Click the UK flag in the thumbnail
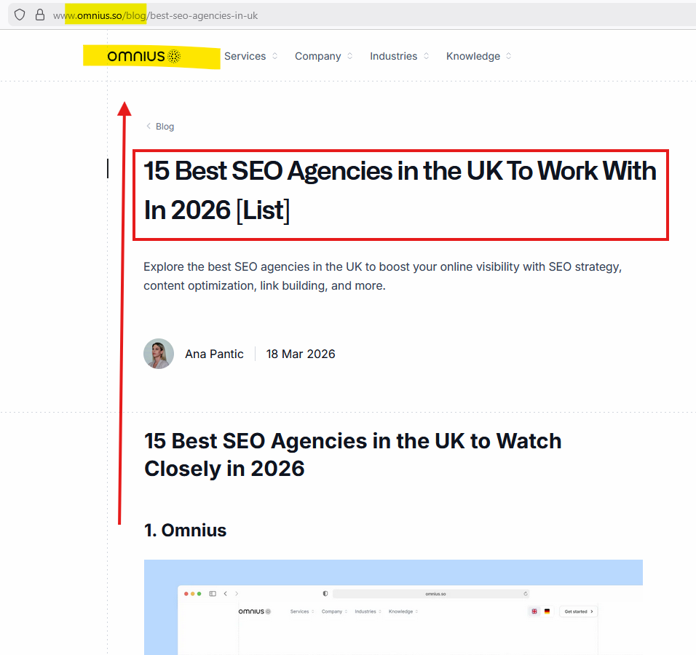Viewport: 696px width, 655px height. click(534, 611)
